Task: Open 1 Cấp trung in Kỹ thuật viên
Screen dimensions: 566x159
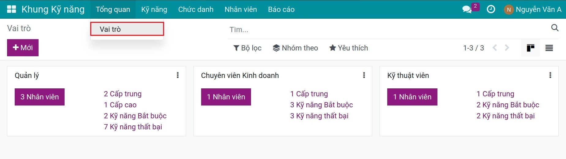Action: (x=495, y=94)
